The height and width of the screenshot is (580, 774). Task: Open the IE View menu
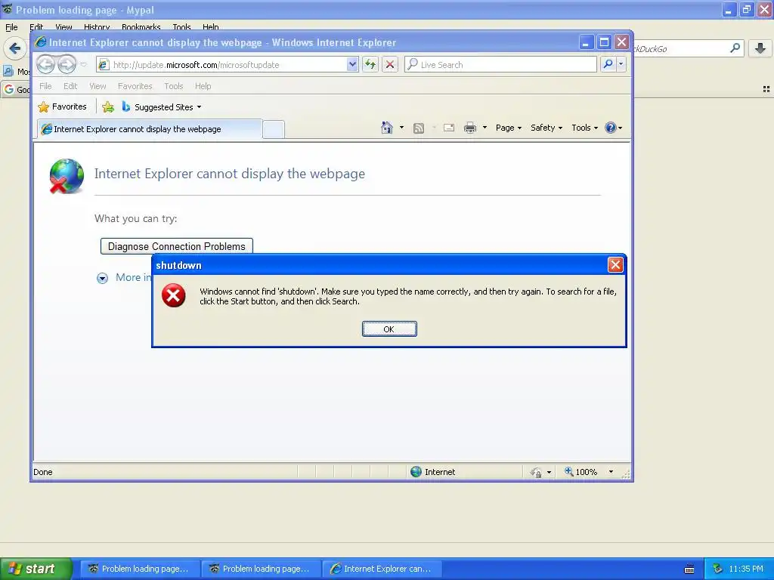click(98, 86)
